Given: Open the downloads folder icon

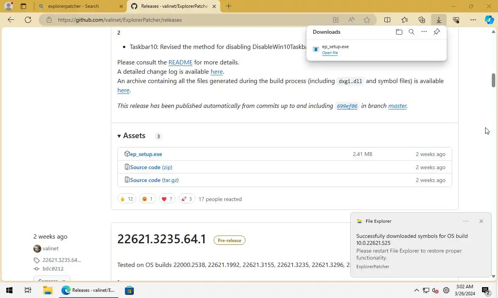Looking at the screenshot, I should point(399,32).
